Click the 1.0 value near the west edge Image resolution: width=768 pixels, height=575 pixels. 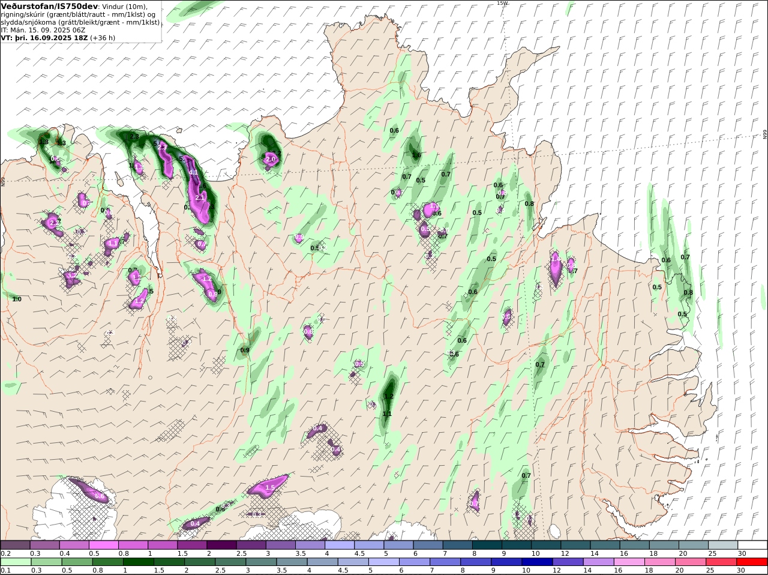pos(17,299)
